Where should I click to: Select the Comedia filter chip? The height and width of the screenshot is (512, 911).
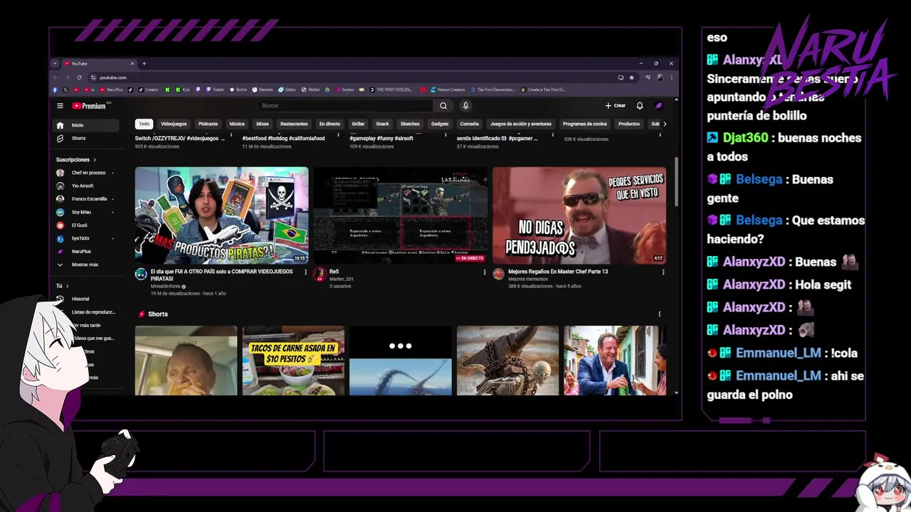click(x=470, y=124)
